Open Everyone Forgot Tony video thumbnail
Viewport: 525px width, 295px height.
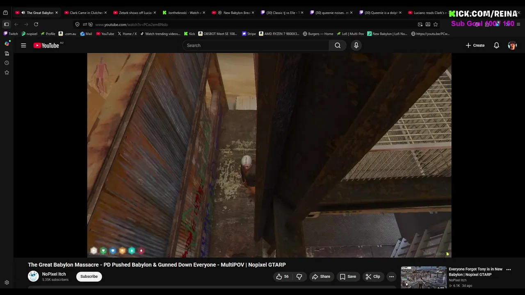click(424, 277)
